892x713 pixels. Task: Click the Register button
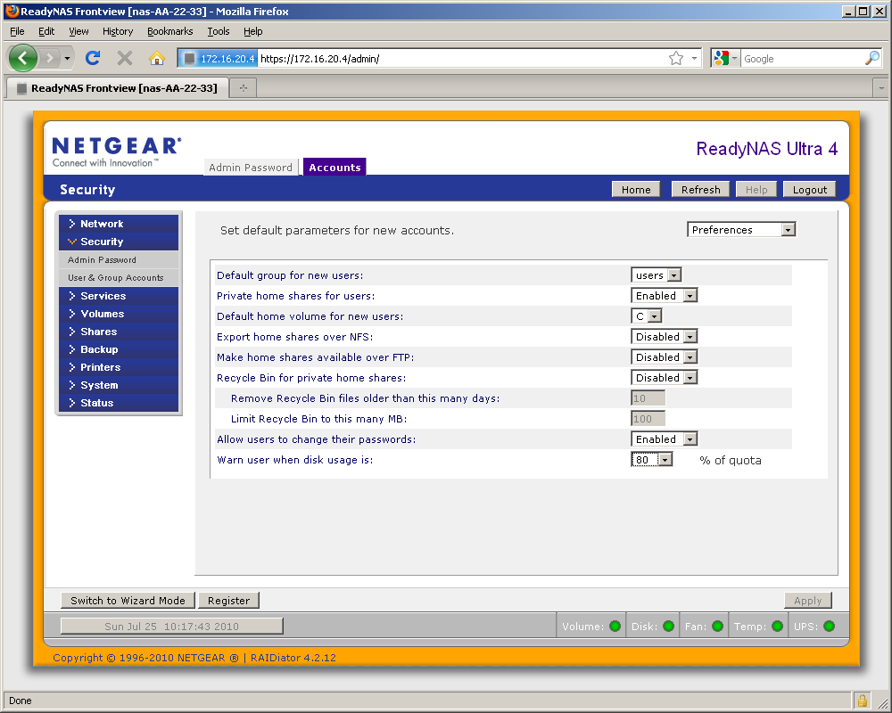click(228, 601)
